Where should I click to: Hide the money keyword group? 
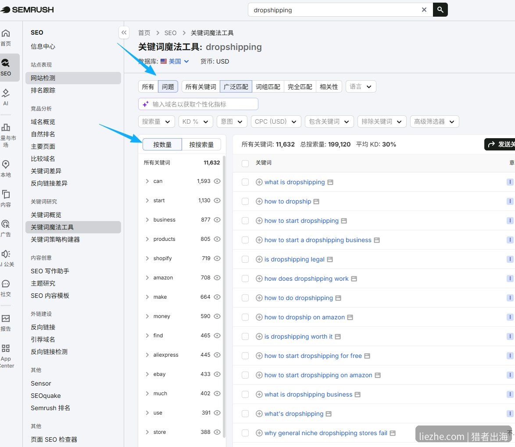pos(217,316)
